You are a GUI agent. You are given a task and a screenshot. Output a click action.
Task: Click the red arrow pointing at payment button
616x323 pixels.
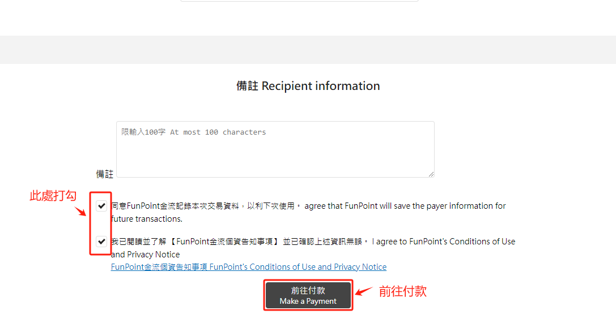363,292
